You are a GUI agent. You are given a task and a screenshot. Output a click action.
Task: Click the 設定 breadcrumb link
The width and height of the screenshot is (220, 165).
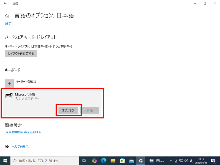(8, 24)
